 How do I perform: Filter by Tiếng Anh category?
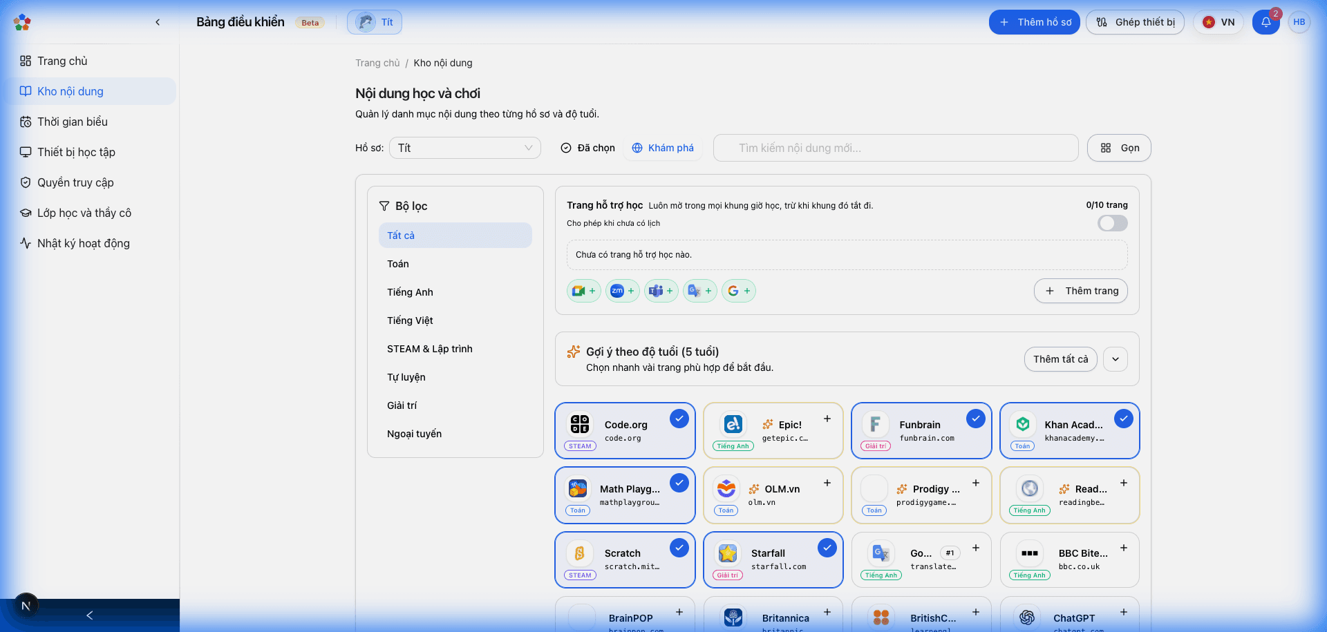click(x=455, y=292)
